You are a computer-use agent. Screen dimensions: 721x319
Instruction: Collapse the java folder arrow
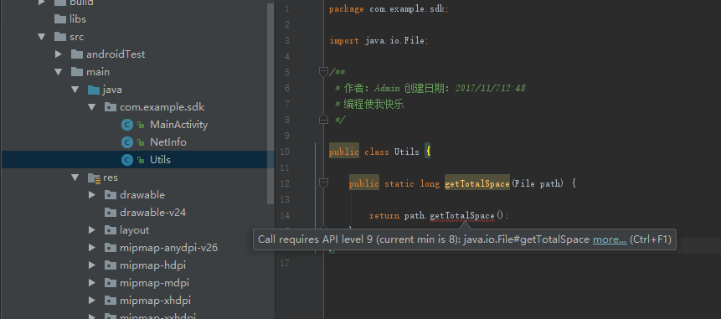[75, 90]
